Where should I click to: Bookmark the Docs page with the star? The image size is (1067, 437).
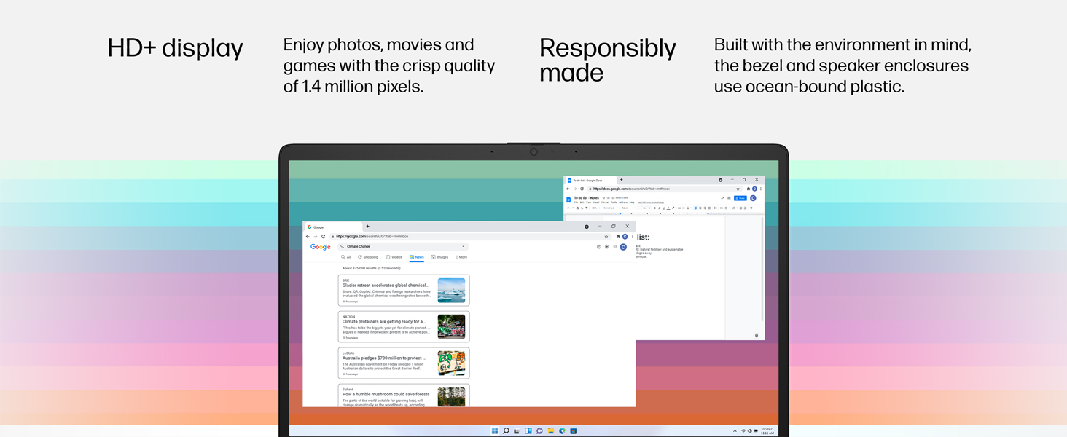(738, 189)
